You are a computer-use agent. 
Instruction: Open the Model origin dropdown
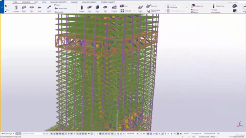pyautogui.click(x=8, y=134)
